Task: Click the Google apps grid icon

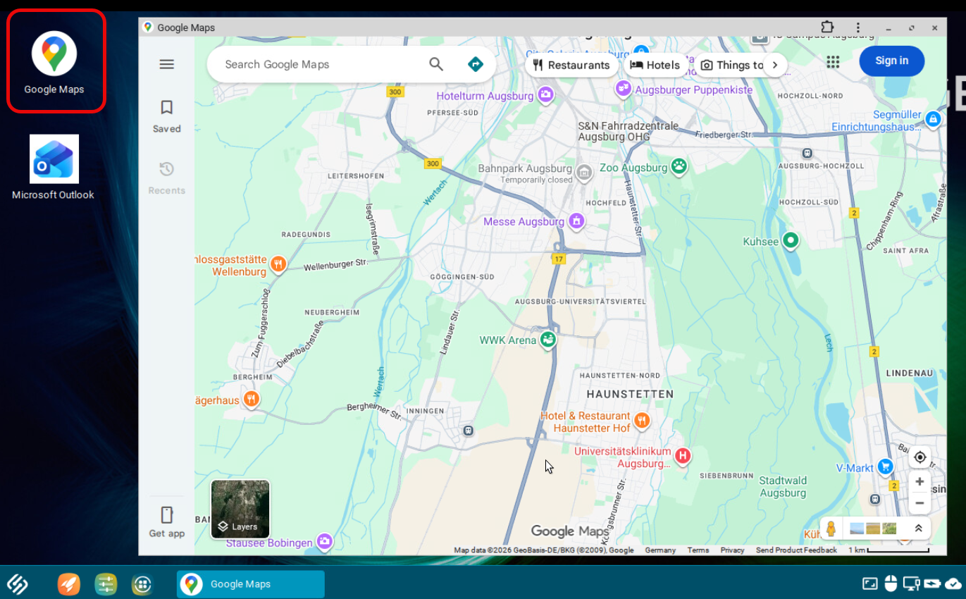Action: click(833, 62)
